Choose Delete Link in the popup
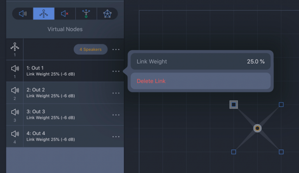 pyautogui.click(x=201, y=81)
